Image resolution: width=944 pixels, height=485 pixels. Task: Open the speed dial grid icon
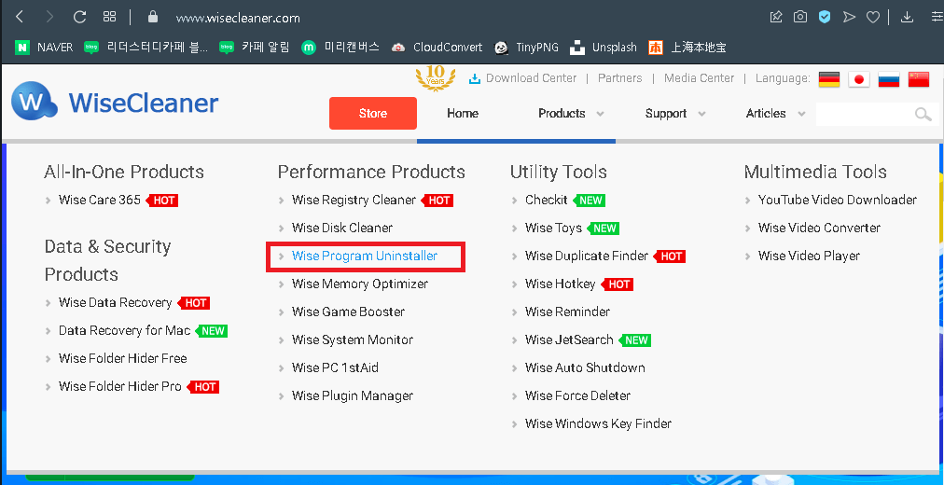tap(109, 16)
